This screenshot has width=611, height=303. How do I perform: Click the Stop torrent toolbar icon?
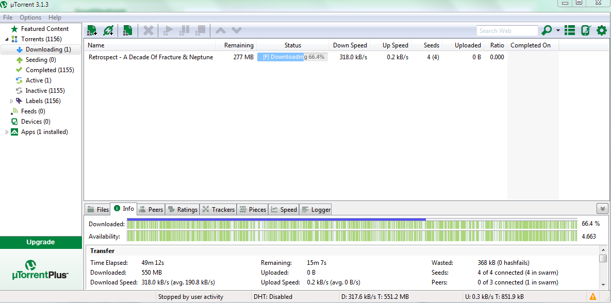[200, 30]
